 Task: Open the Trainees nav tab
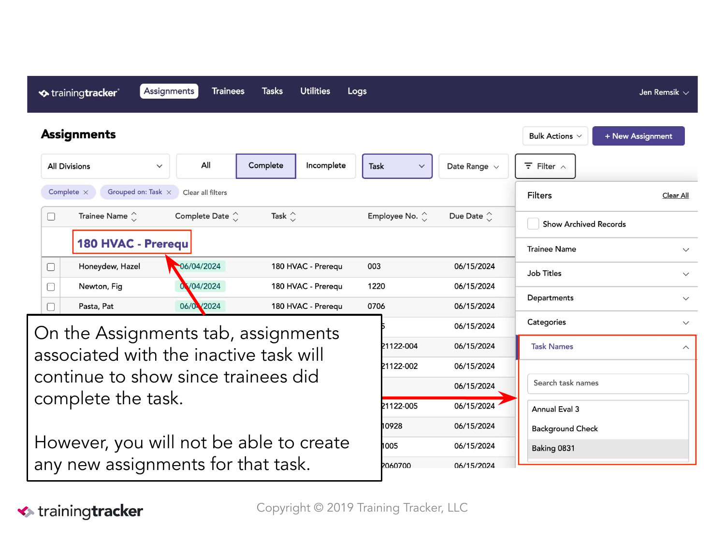pyautogui.click(x=228, y=91)
